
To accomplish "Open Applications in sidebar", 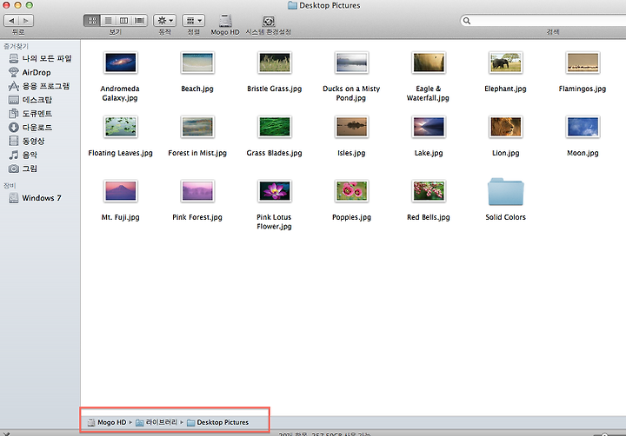I will tap(39, 86).
